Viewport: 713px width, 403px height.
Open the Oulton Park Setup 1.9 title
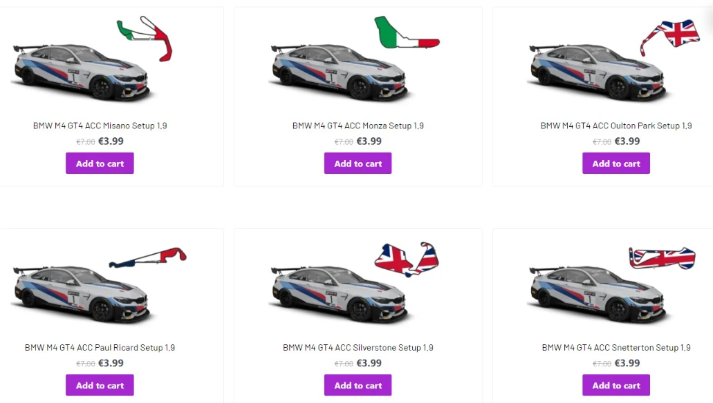pos(616,126)
